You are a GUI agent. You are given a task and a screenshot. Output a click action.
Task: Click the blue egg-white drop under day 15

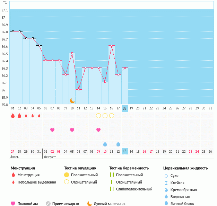pos(105,144)
